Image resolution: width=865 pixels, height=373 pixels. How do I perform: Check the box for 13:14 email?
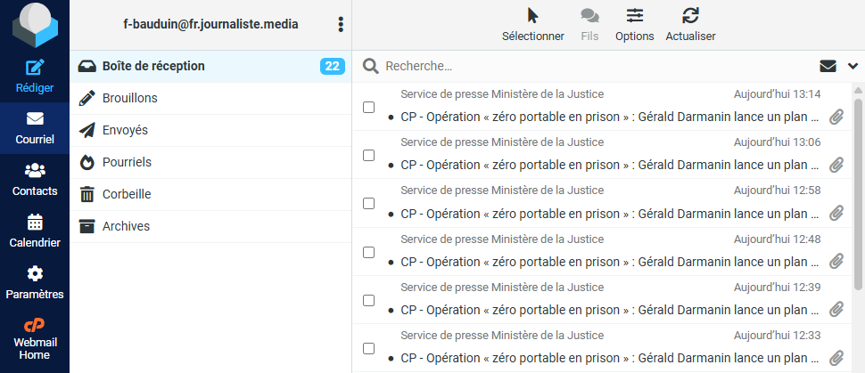368,108
